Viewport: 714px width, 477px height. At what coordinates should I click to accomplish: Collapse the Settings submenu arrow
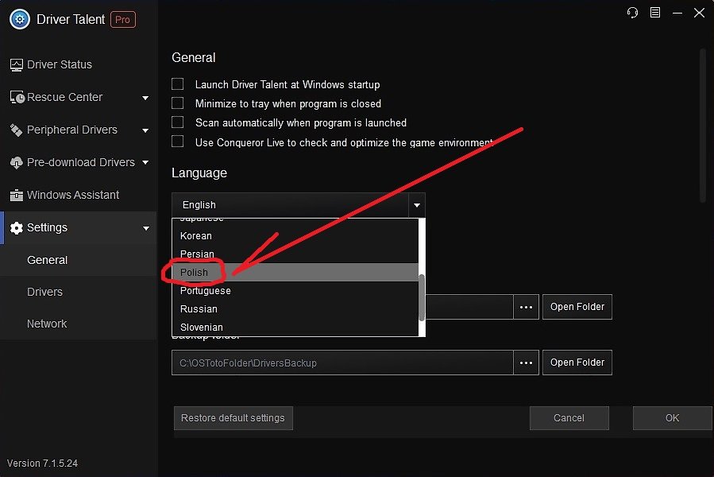[145, 228]
